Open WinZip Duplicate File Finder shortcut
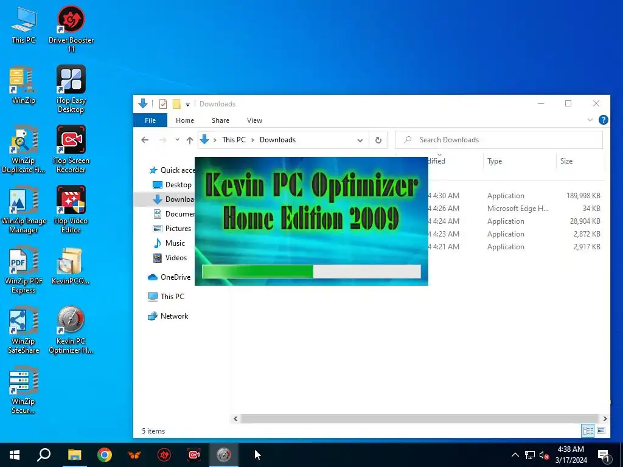Screen dimensions: 623x467 click(24, 150)
